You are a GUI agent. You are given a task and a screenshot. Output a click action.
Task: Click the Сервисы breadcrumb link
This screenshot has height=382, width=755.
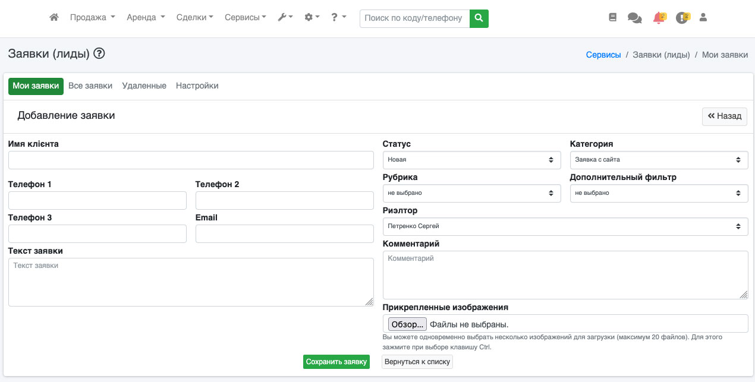603,55
